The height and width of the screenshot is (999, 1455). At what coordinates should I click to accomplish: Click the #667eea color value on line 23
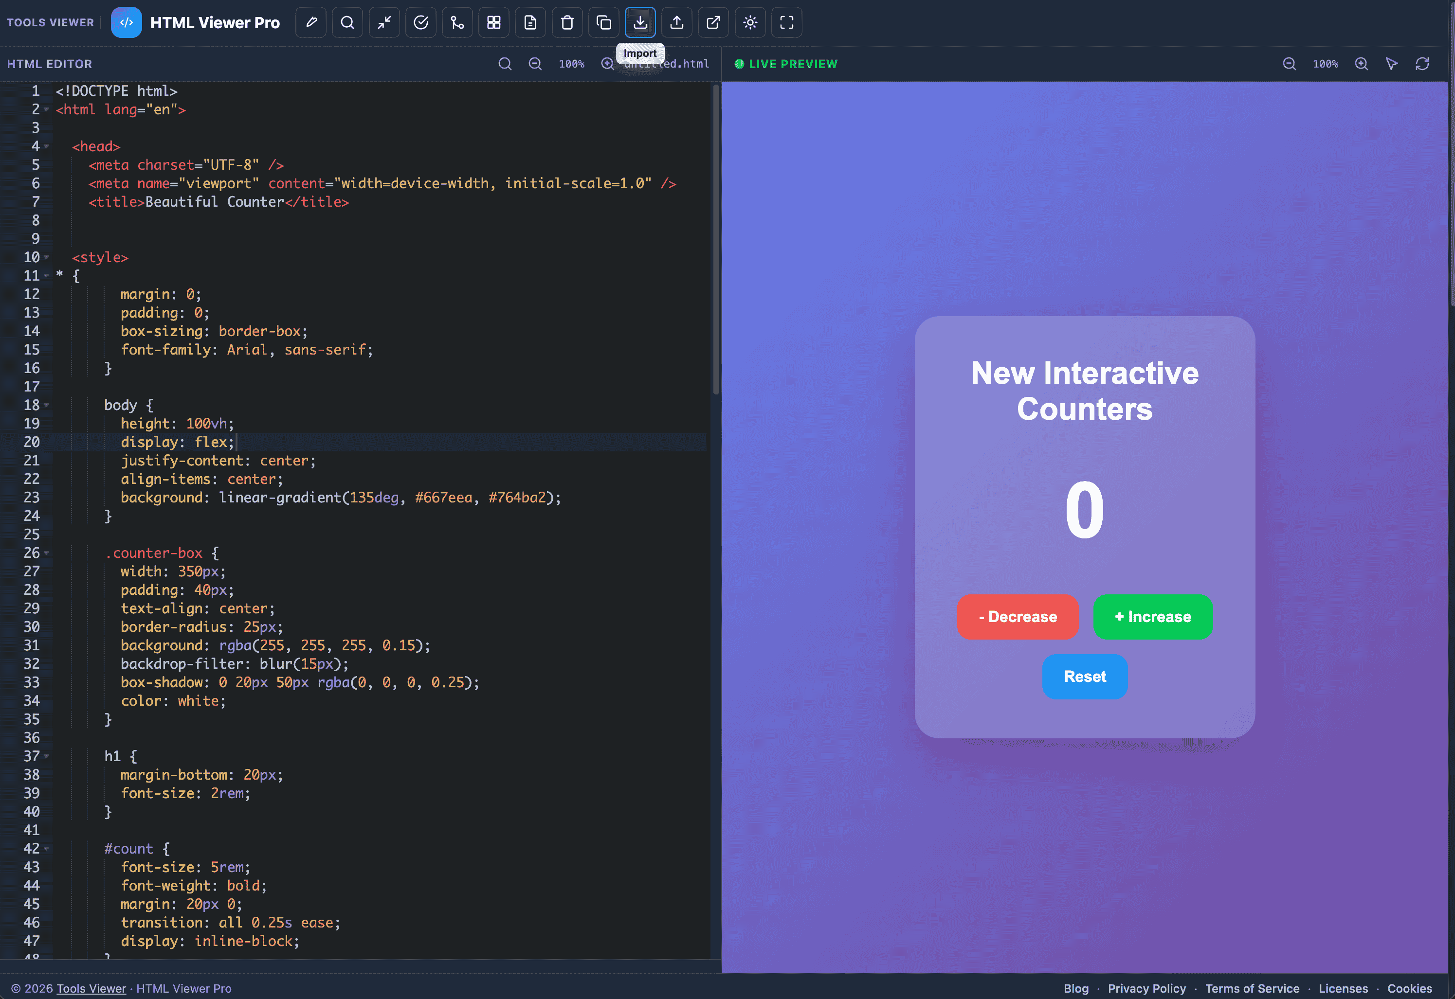tap(443, 498)
